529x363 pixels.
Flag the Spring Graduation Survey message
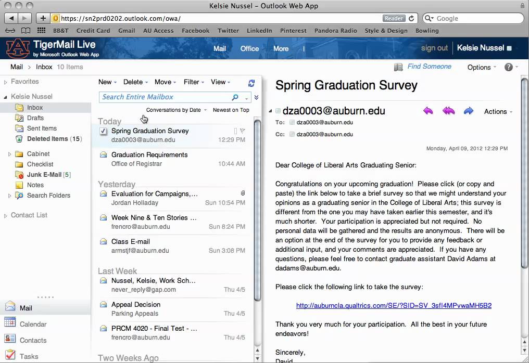coord(242,131)
